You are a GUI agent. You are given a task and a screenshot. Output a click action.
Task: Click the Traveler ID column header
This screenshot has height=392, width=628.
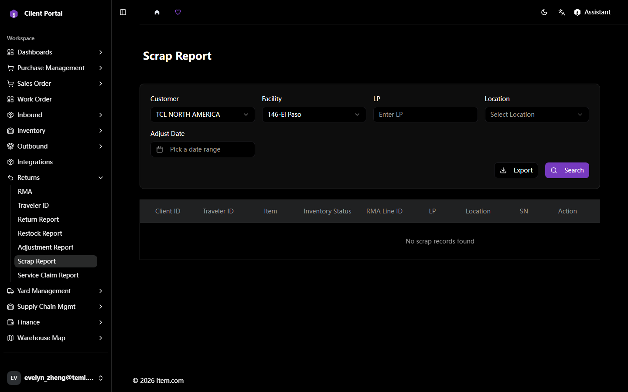point(218,211)
